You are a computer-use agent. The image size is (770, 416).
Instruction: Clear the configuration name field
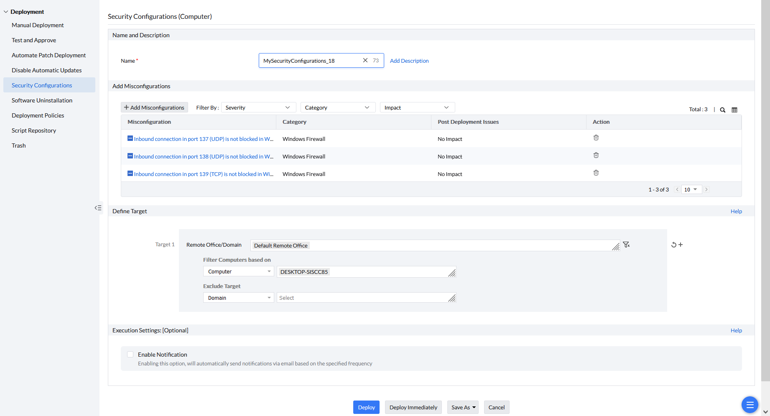coord(365,60)
